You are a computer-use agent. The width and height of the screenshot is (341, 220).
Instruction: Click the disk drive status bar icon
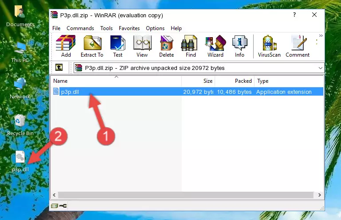(55, 205)
